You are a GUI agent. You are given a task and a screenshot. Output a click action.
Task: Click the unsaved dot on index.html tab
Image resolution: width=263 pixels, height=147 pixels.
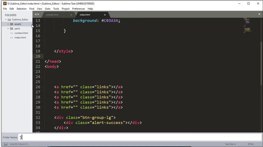point(105,15)
